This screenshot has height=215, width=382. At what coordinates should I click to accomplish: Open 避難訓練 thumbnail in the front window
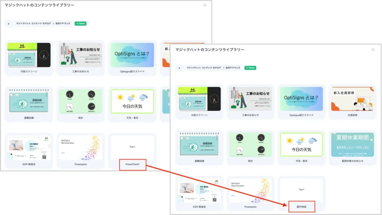coord(199,144)
